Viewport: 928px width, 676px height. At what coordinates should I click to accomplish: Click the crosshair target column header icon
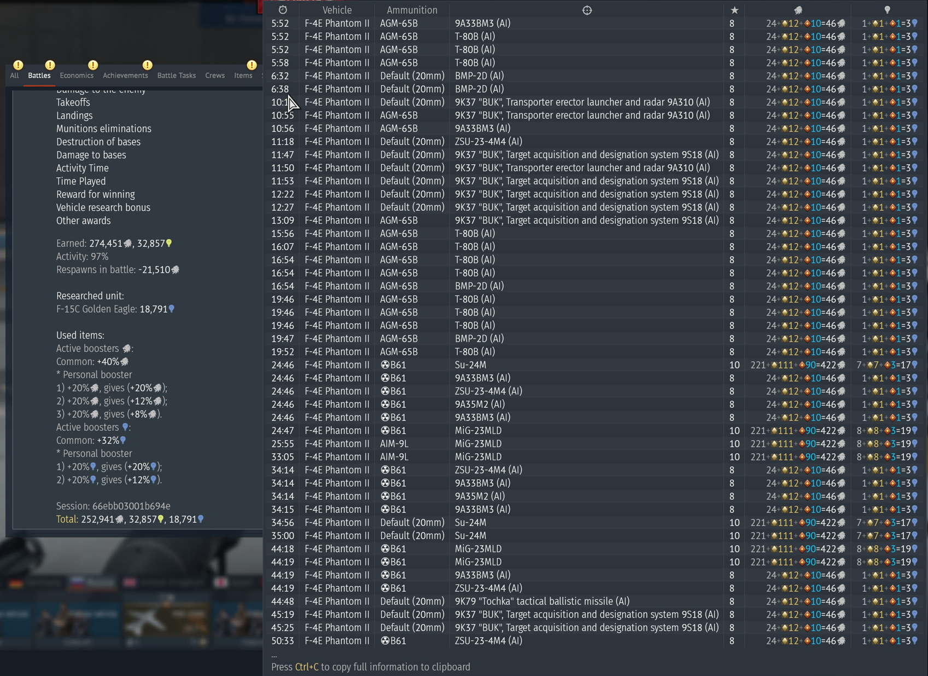coord(587,10)
